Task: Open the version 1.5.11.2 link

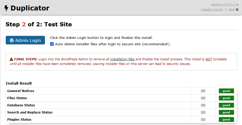Action: coord(223,5)
